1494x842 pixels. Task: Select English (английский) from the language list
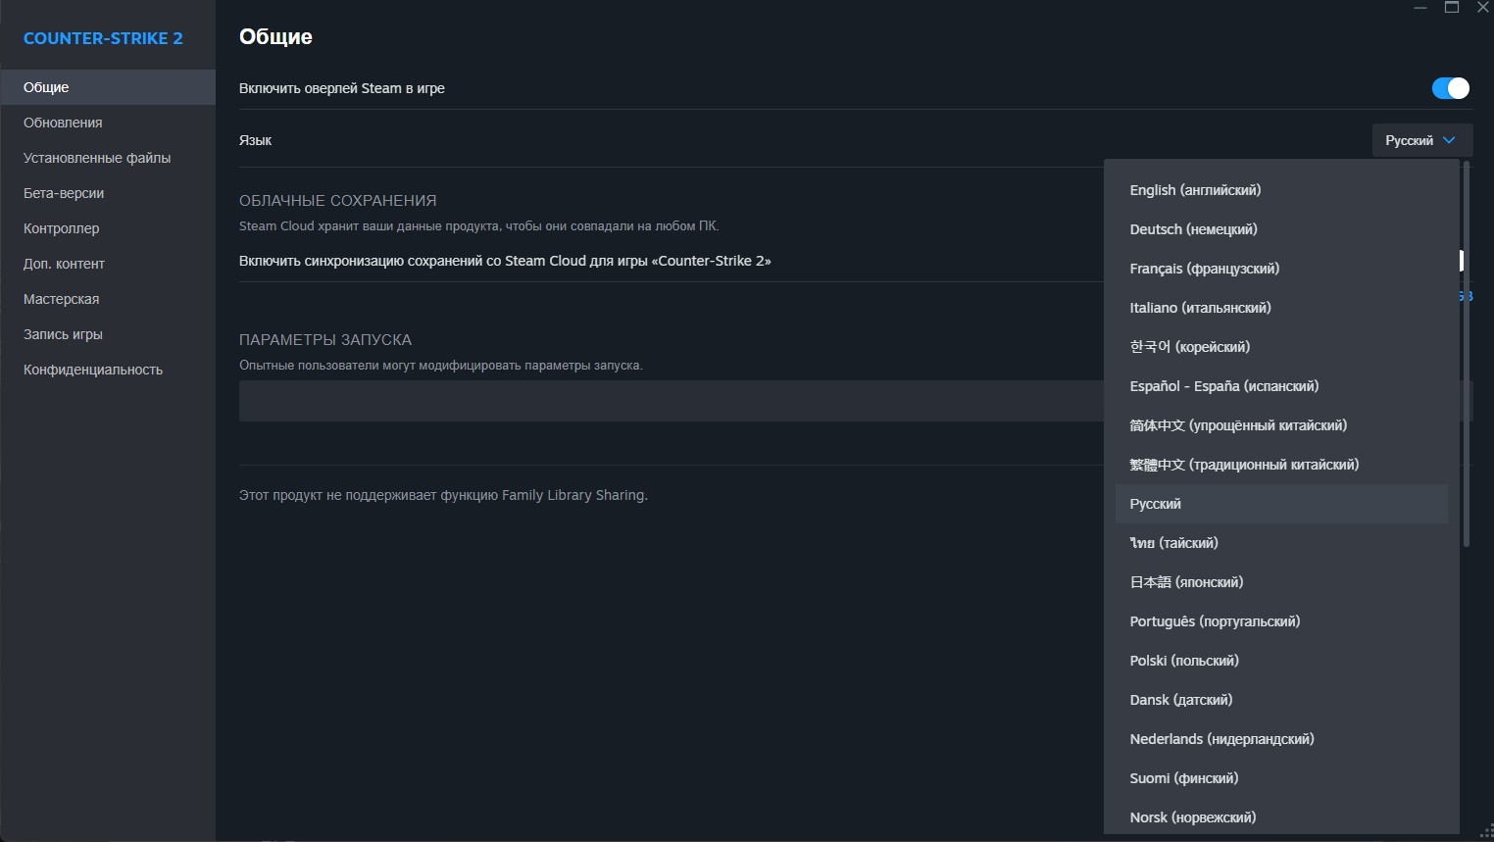(1195, 190)
